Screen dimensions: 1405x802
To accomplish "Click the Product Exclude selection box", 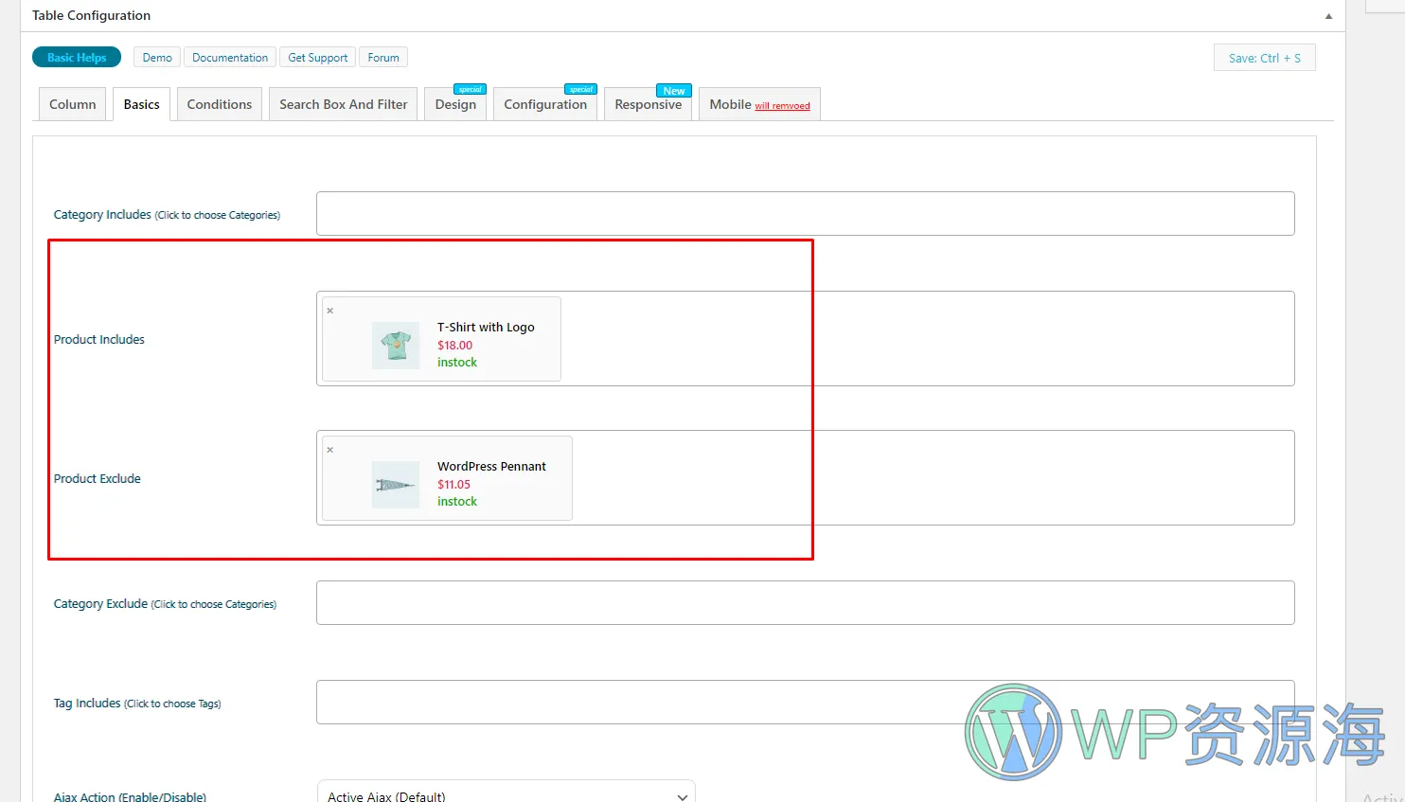I will click(806, 478).
